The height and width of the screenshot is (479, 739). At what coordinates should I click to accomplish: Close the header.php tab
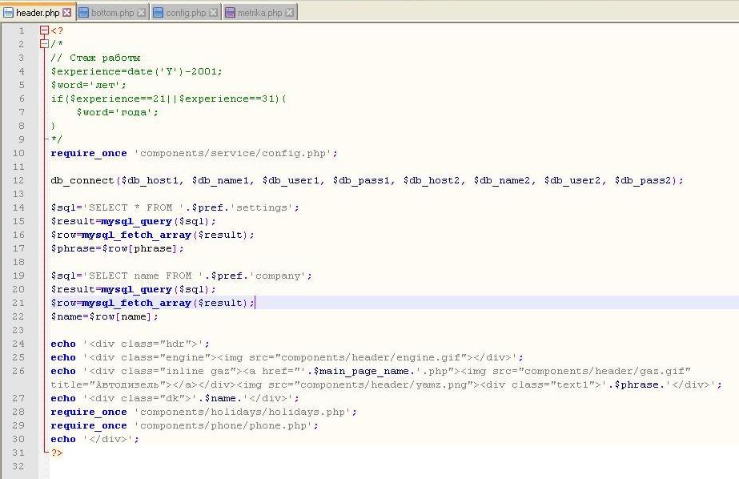point(67,13)
